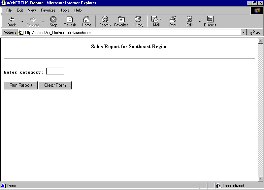The width and height of the screenshot is (264, 190).
Task: Expand the Forward button history dropdown arrow
Action: [x=43, y=21]
